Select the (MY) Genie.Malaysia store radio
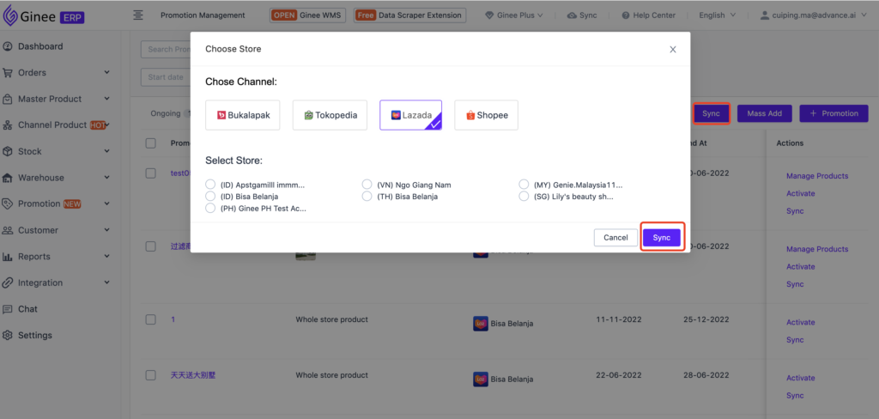Screen dimensions: 879x419 (x=524, y=185)
